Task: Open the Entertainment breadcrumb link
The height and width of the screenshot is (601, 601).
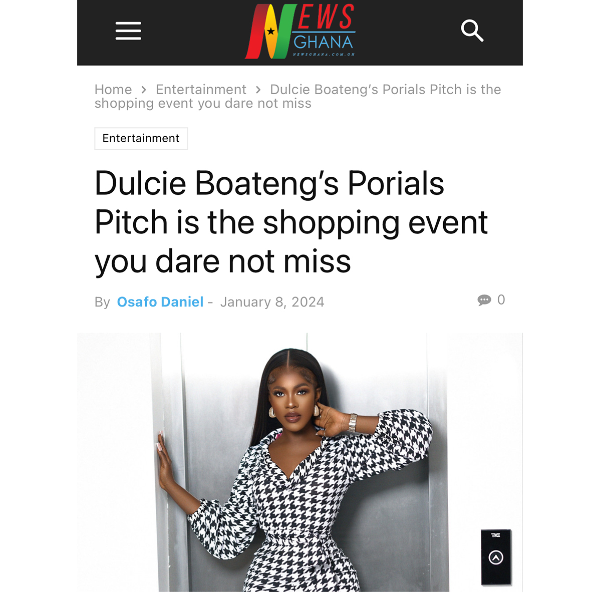Action: (x=201, y=90)
